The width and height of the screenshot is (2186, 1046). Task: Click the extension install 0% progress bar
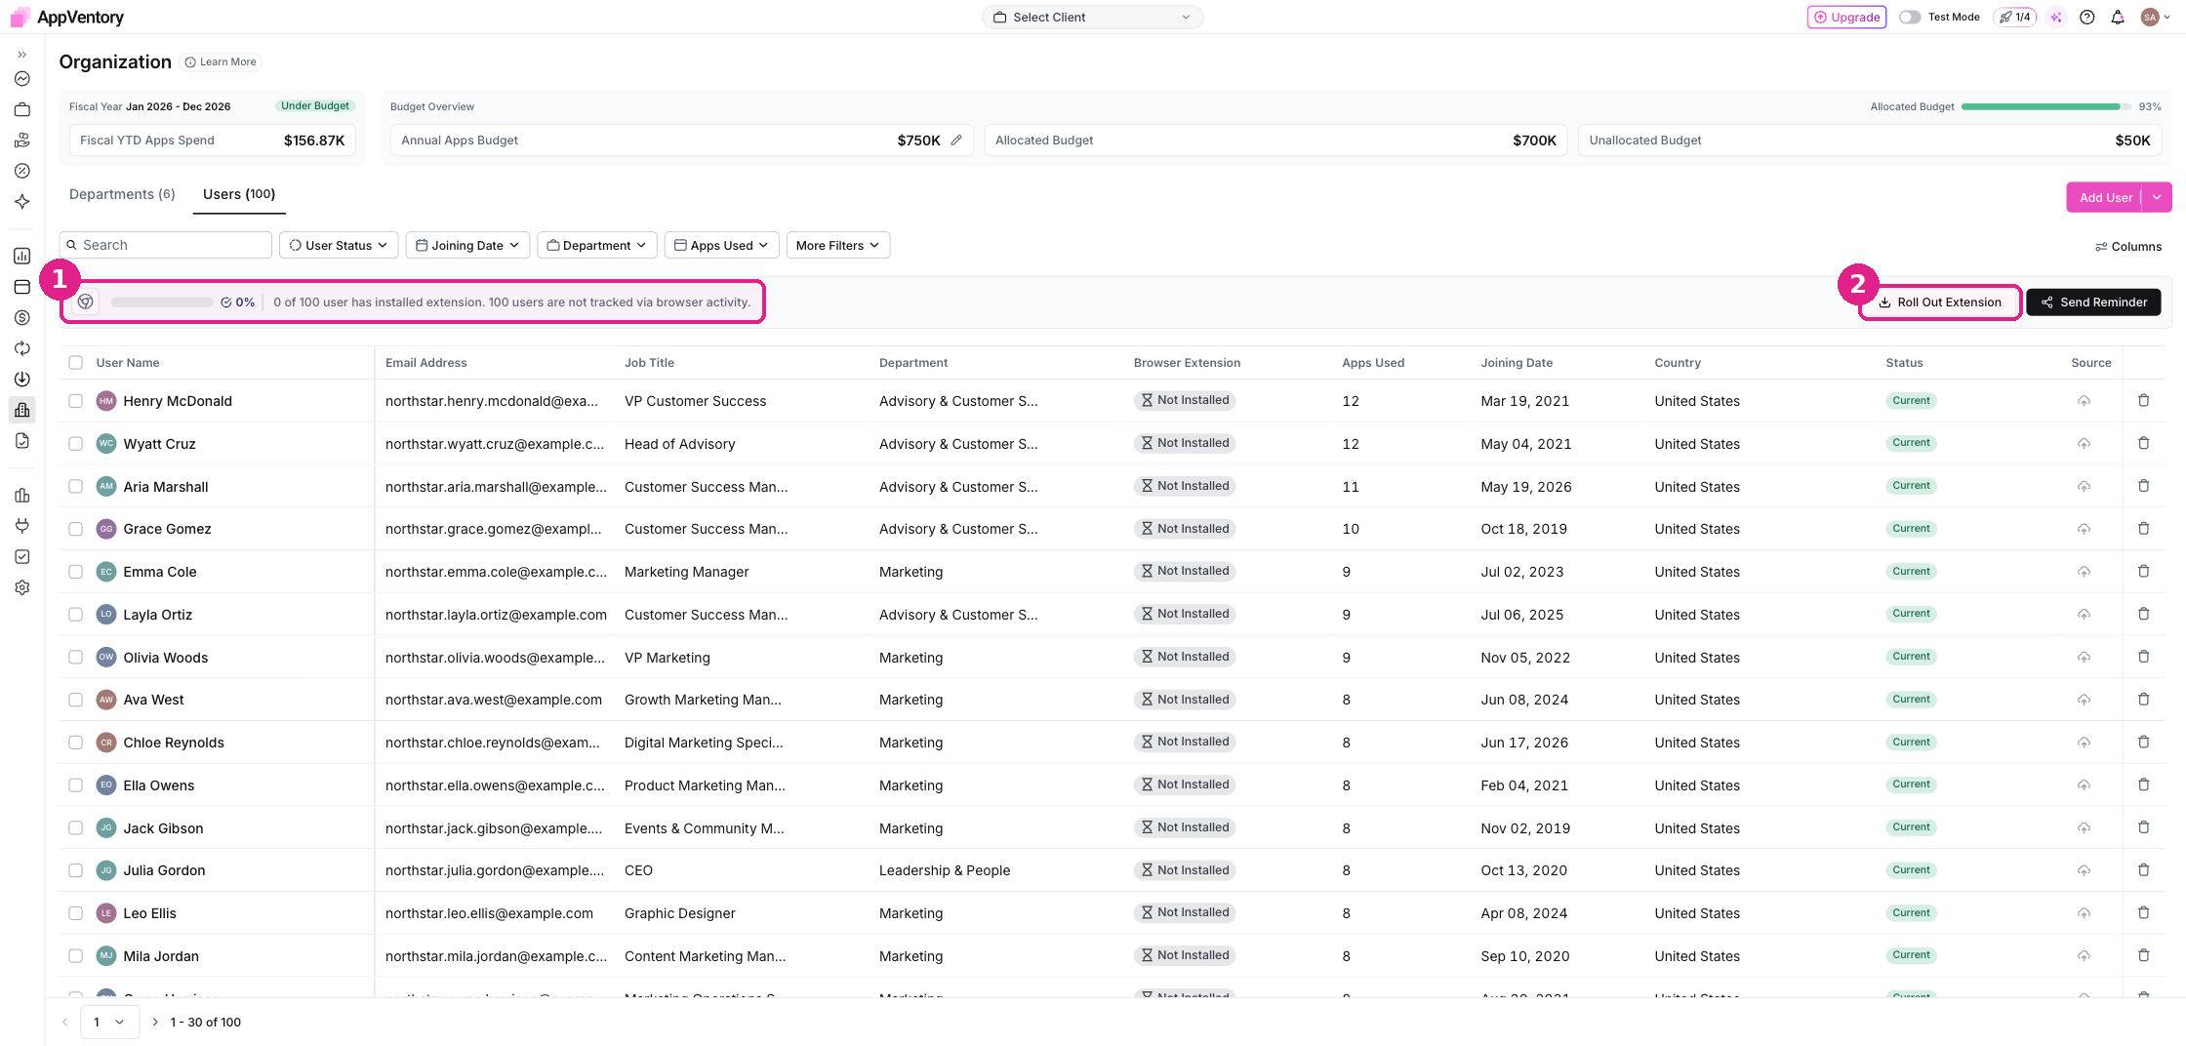(162, 302)
